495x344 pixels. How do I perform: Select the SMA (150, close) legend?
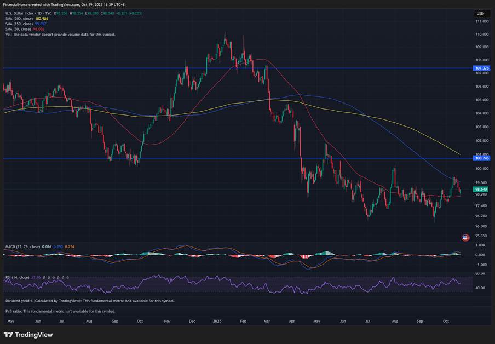point(19,24)
